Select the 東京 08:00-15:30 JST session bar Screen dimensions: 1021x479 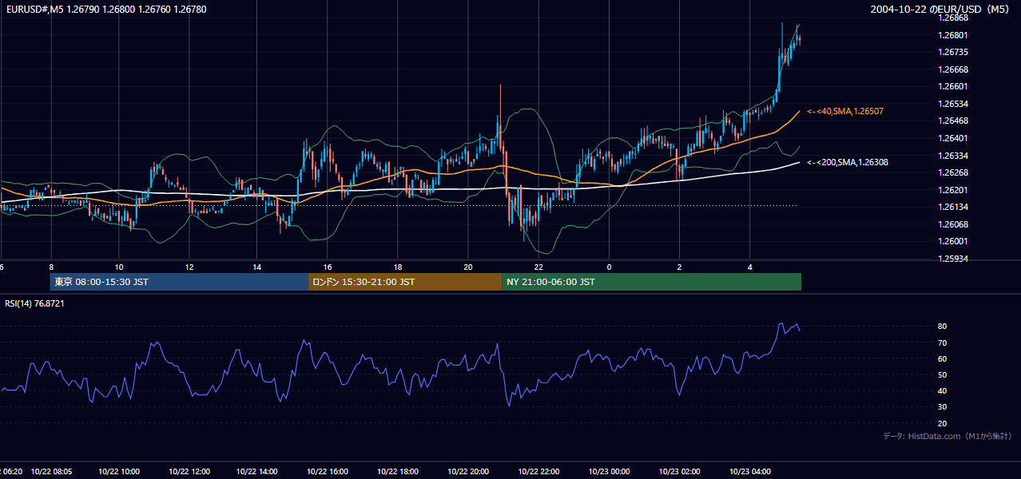pyautogui.click(x=179, y=282)
